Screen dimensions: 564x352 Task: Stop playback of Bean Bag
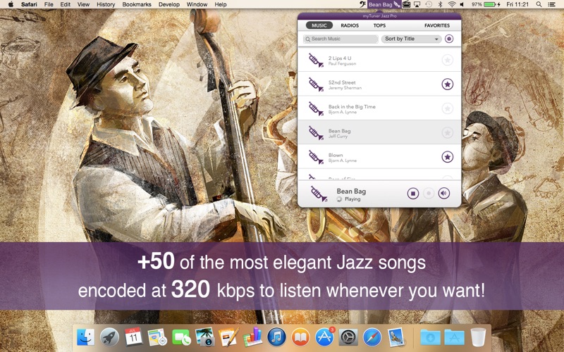pos(413,194)
